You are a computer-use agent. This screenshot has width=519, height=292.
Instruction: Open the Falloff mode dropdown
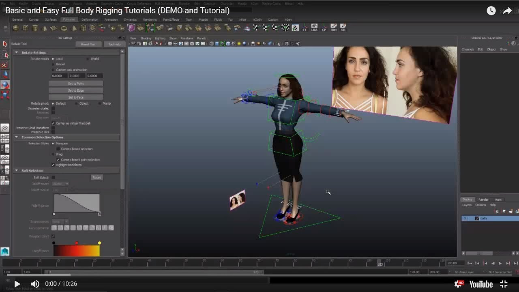(x=60, y=184)
